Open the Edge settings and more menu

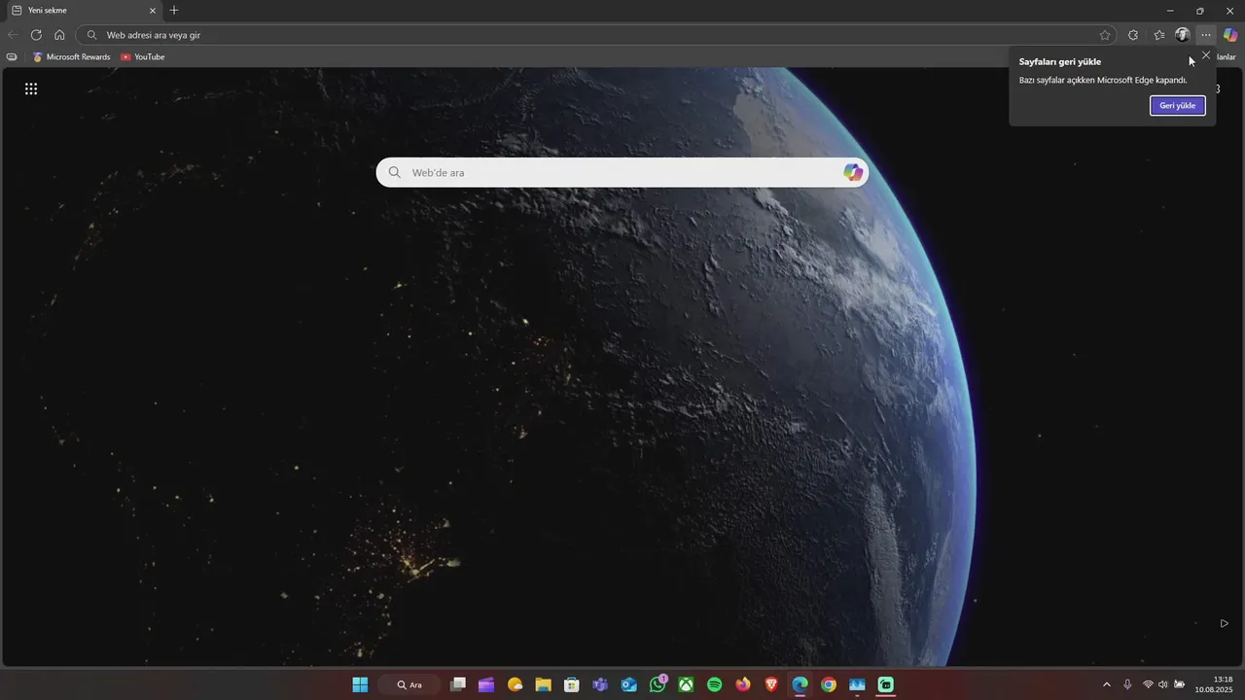(x=1206, y=35)
